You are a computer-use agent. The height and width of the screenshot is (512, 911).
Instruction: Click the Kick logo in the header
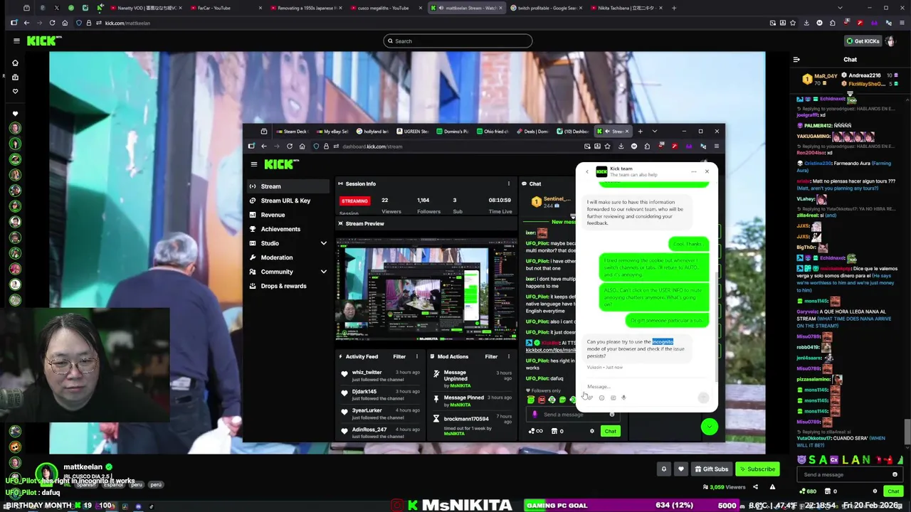[x=43, y=41]
